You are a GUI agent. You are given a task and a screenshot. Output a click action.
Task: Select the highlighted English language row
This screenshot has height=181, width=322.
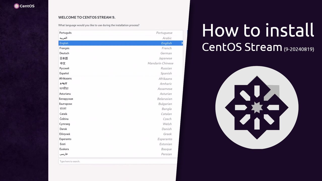pyautogui.click(x=121, y=43)
